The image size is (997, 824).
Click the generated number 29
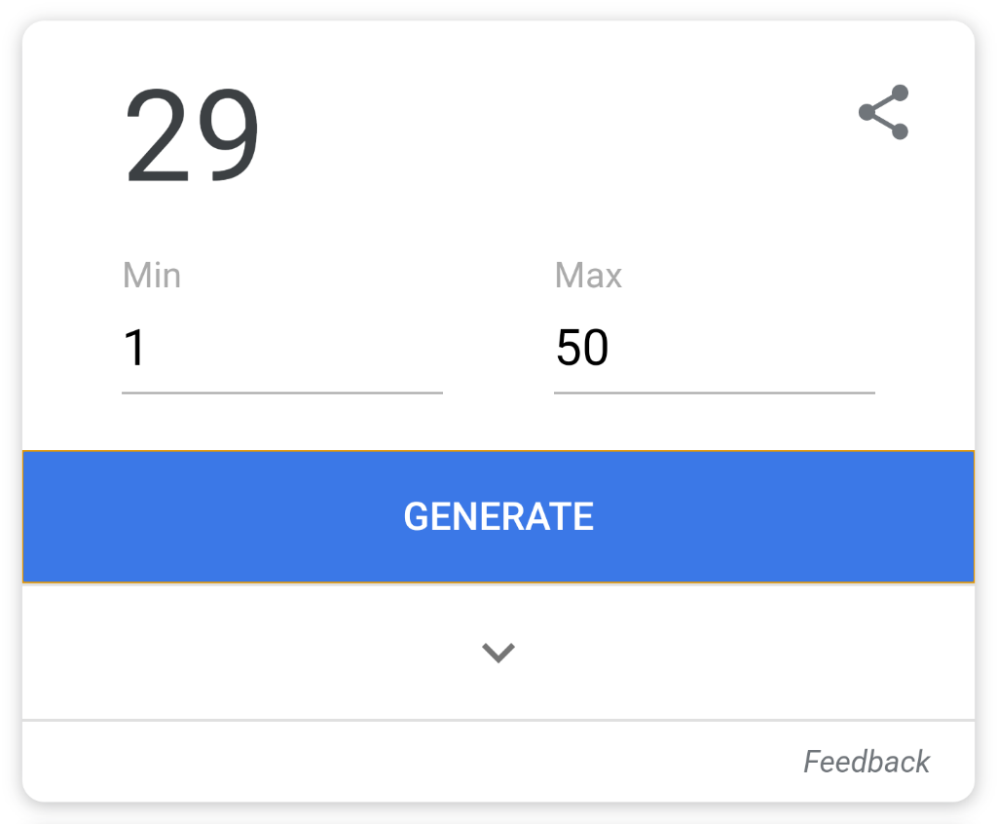[192, 136]
